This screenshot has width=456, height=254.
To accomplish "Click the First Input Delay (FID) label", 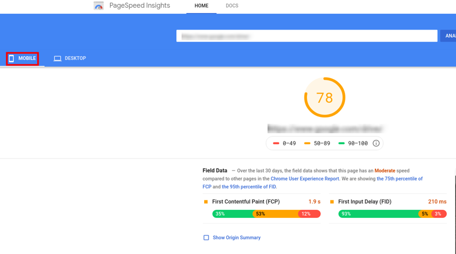I will click(365, 202).
